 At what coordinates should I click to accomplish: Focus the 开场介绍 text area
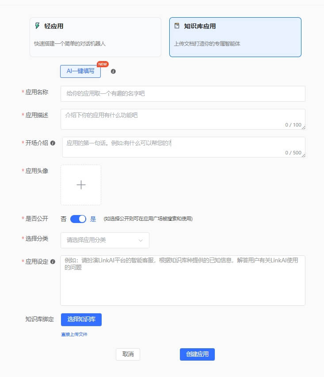184,147
